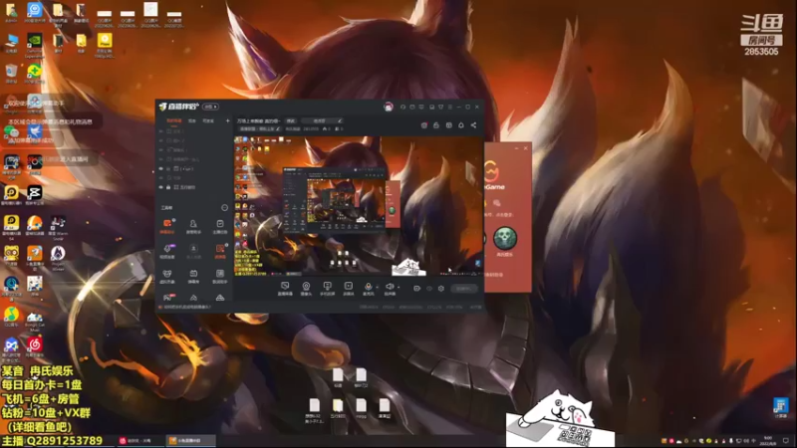
Task: Click the headset support icon in title bar
Action: click(402, 108)
